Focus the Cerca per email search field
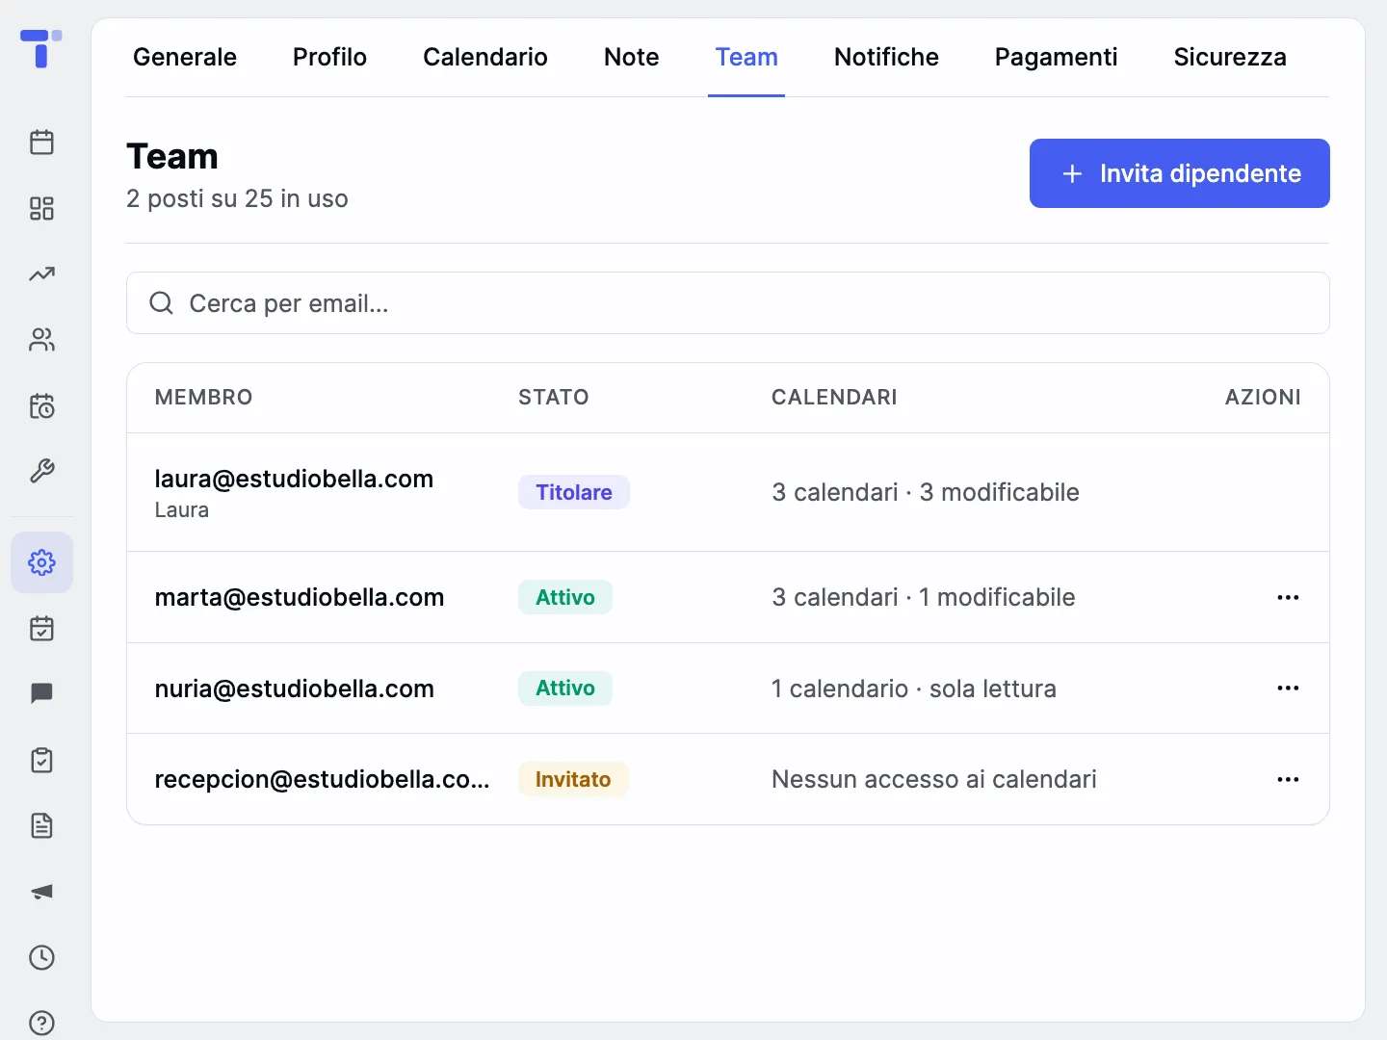This screenshot has height=1040, width=1387. (x=728, y=303)
